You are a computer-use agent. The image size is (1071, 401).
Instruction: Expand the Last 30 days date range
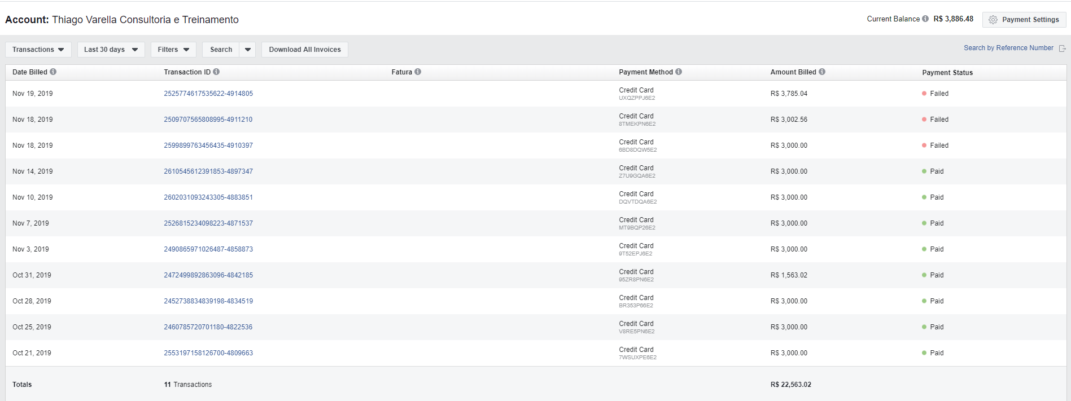(111, 50)
